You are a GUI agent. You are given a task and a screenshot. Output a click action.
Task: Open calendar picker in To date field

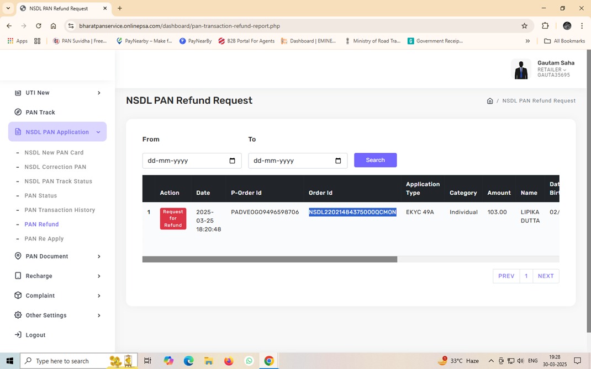pos(338,161)
